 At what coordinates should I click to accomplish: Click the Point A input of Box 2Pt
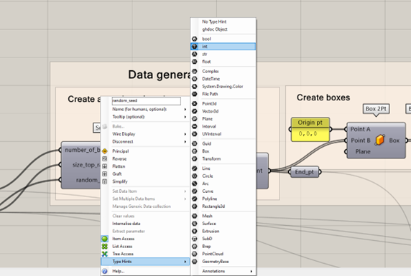(360, 129)
